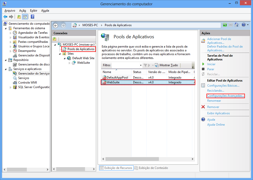Screen dimensions: 253x180
Task: Open the Exibir menu
Action: [34, 11]
